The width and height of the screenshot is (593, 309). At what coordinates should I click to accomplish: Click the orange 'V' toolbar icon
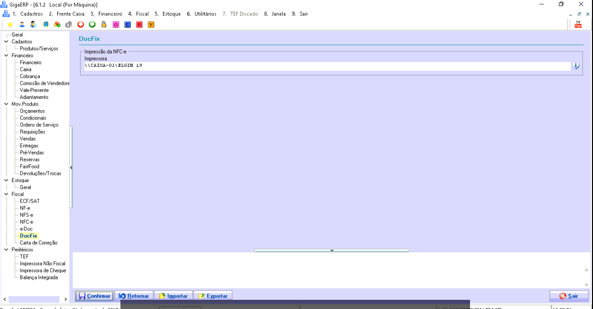[x=151, y=24]
